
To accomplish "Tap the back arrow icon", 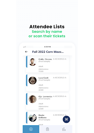I will 26,52.
